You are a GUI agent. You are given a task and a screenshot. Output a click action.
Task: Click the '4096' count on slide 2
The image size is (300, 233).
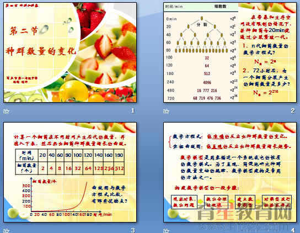(207, 82)
